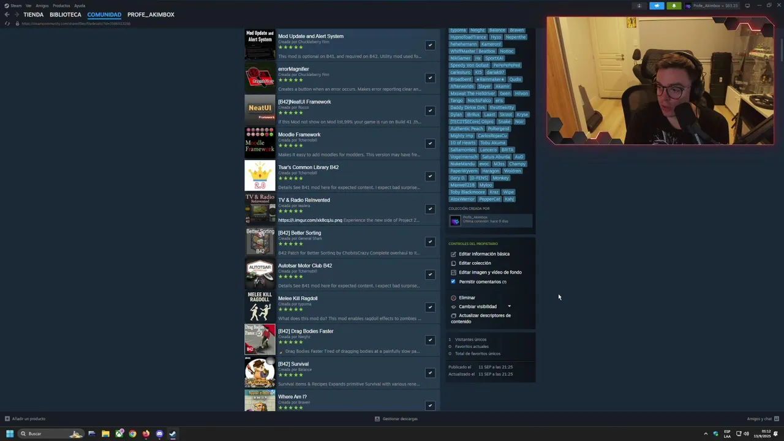
Task: Open the green notifications bell
Action: [x=674, y=6]
